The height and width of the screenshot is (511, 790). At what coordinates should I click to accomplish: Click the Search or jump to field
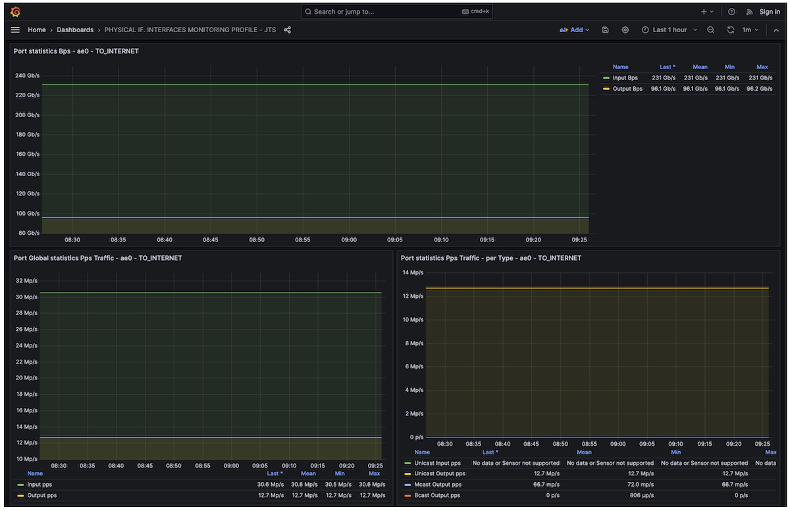pos(395,11)
